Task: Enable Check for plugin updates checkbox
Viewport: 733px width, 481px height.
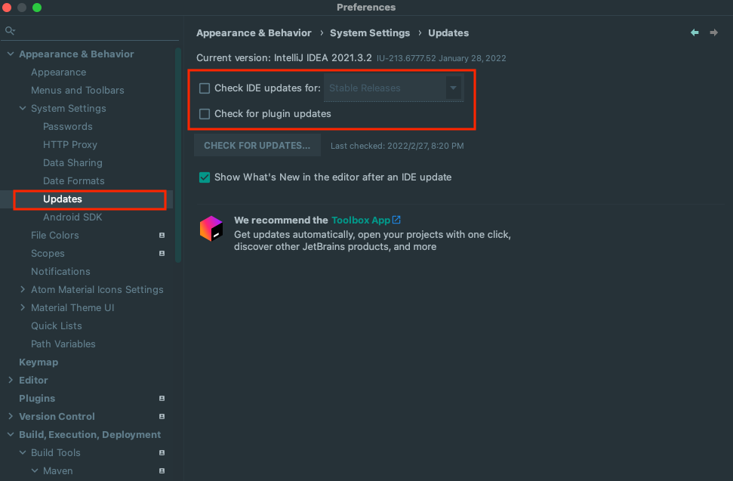Action: [205, 114]
